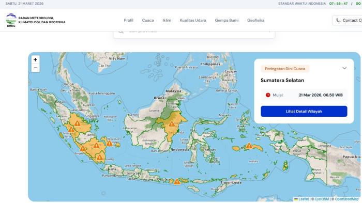Open the Geofisika menu

[x=256, y=20]
